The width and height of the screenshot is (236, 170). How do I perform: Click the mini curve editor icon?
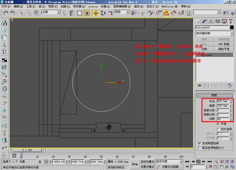coord(14,156)
